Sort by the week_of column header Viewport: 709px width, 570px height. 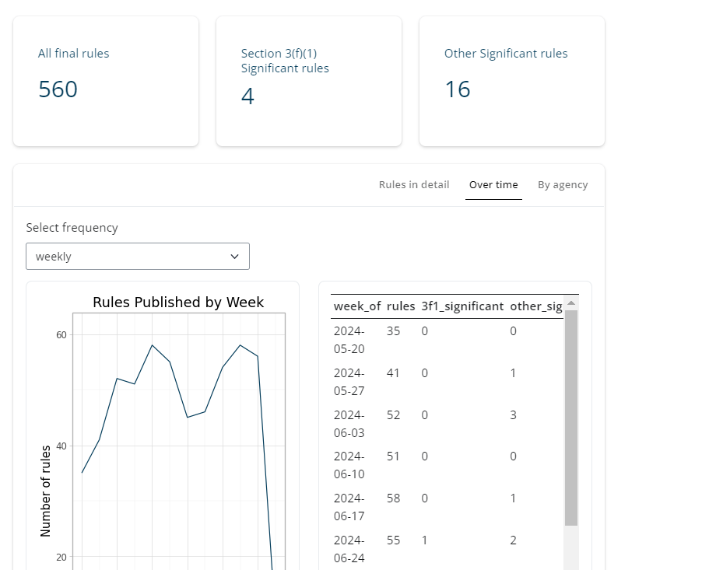(x=357, y=306)
